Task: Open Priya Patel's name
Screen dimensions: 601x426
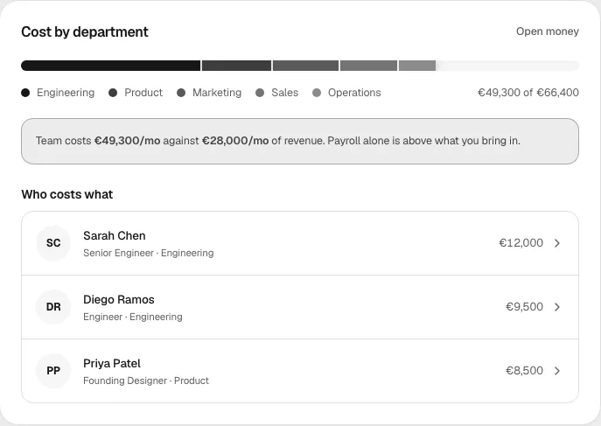Action: click(x=112, y=364)
